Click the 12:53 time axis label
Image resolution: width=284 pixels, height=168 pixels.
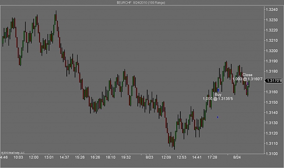click(x=181, y=157)
